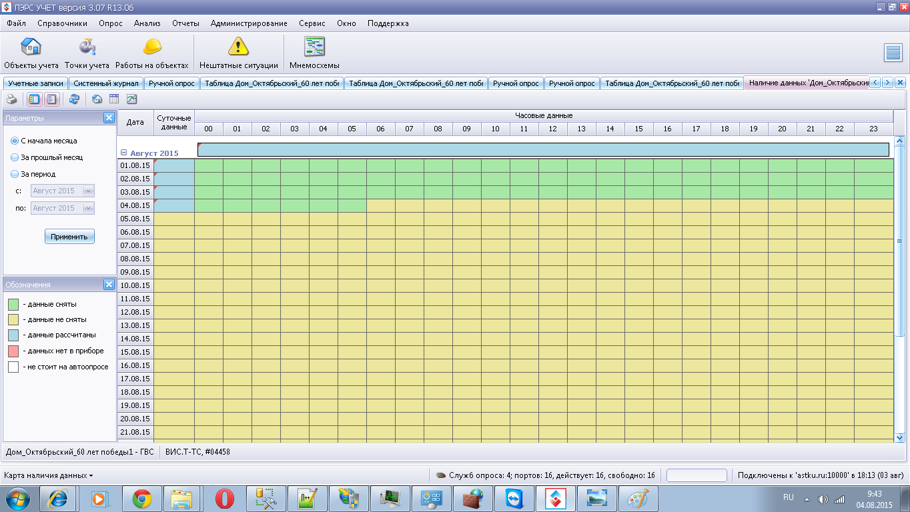The width and height of the screenshot is (910, 512).
Task: Click the yellow 'данные не сняты' legend swatch
Action: point(13,319)
